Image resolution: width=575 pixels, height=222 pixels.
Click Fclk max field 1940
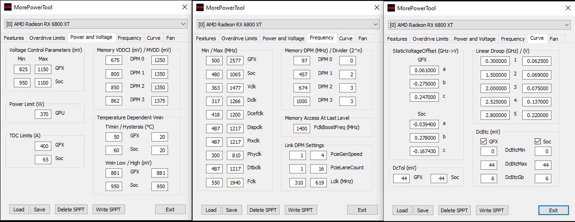point(235,183)
